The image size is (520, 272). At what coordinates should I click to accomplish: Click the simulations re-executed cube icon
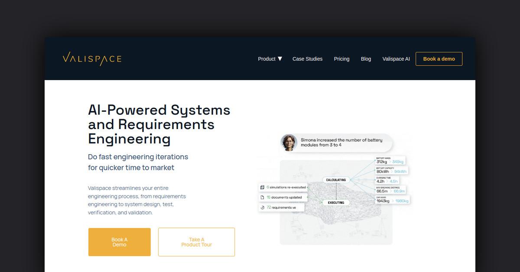point(262,188)
